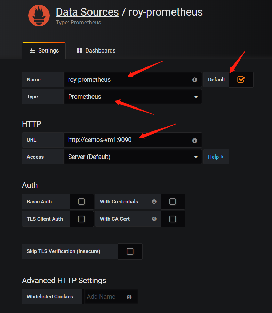Enable the With Credentials checkbox
Viewport: 272px width, 313px height.
click(x=173, y=202)
